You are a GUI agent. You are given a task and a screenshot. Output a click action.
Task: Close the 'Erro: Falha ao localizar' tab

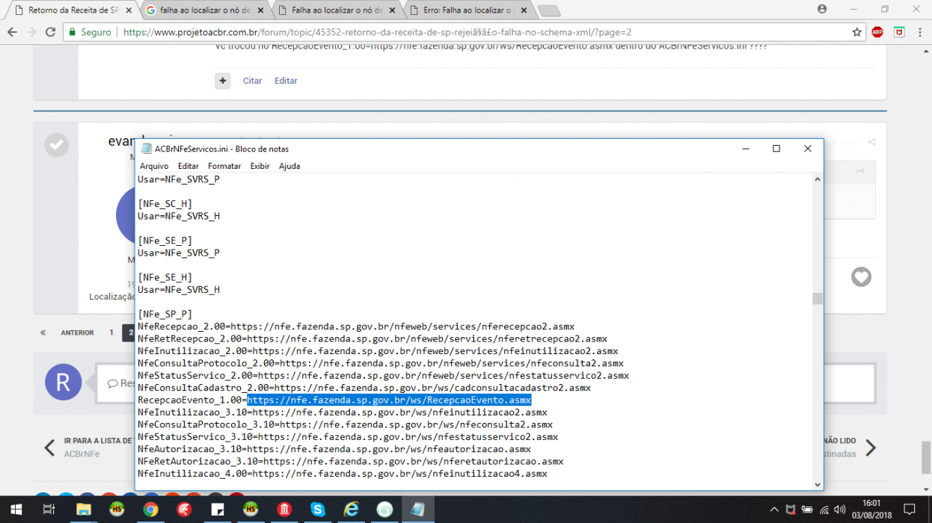point(523,10)
